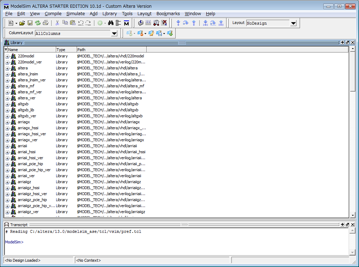Click the Cut scissors icon
The width and height of the screenshot is (359, 267).
click(x=57, y=23)
